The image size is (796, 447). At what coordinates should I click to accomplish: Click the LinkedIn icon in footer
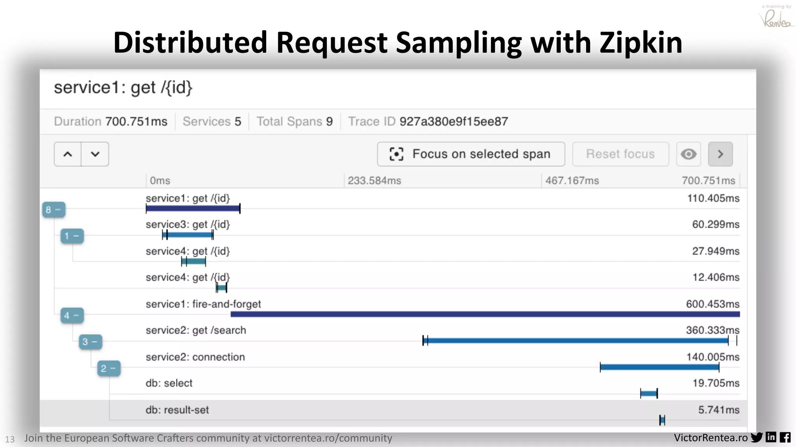(x=771, y=437)
